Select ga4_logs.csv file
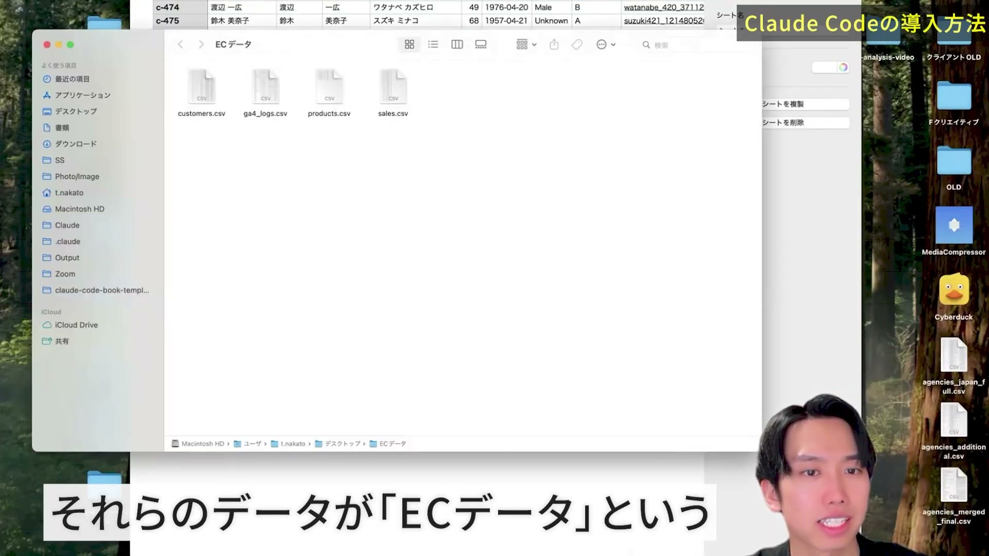This screenshot has width=989, height=556. click(x=265, y=93)
